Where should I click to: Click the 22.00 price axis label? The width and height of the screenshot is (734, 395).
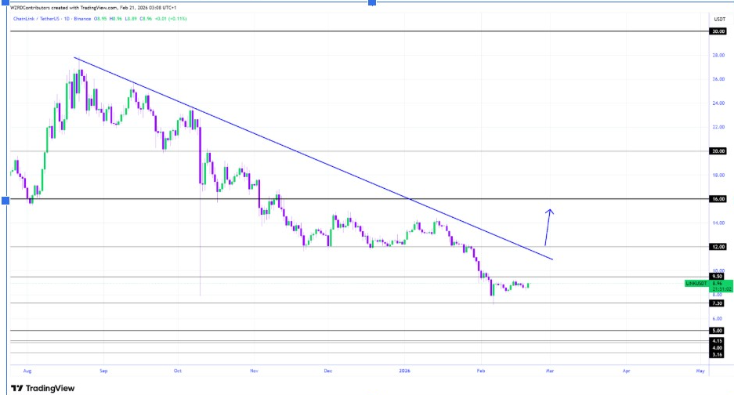[x=718, y=127]
